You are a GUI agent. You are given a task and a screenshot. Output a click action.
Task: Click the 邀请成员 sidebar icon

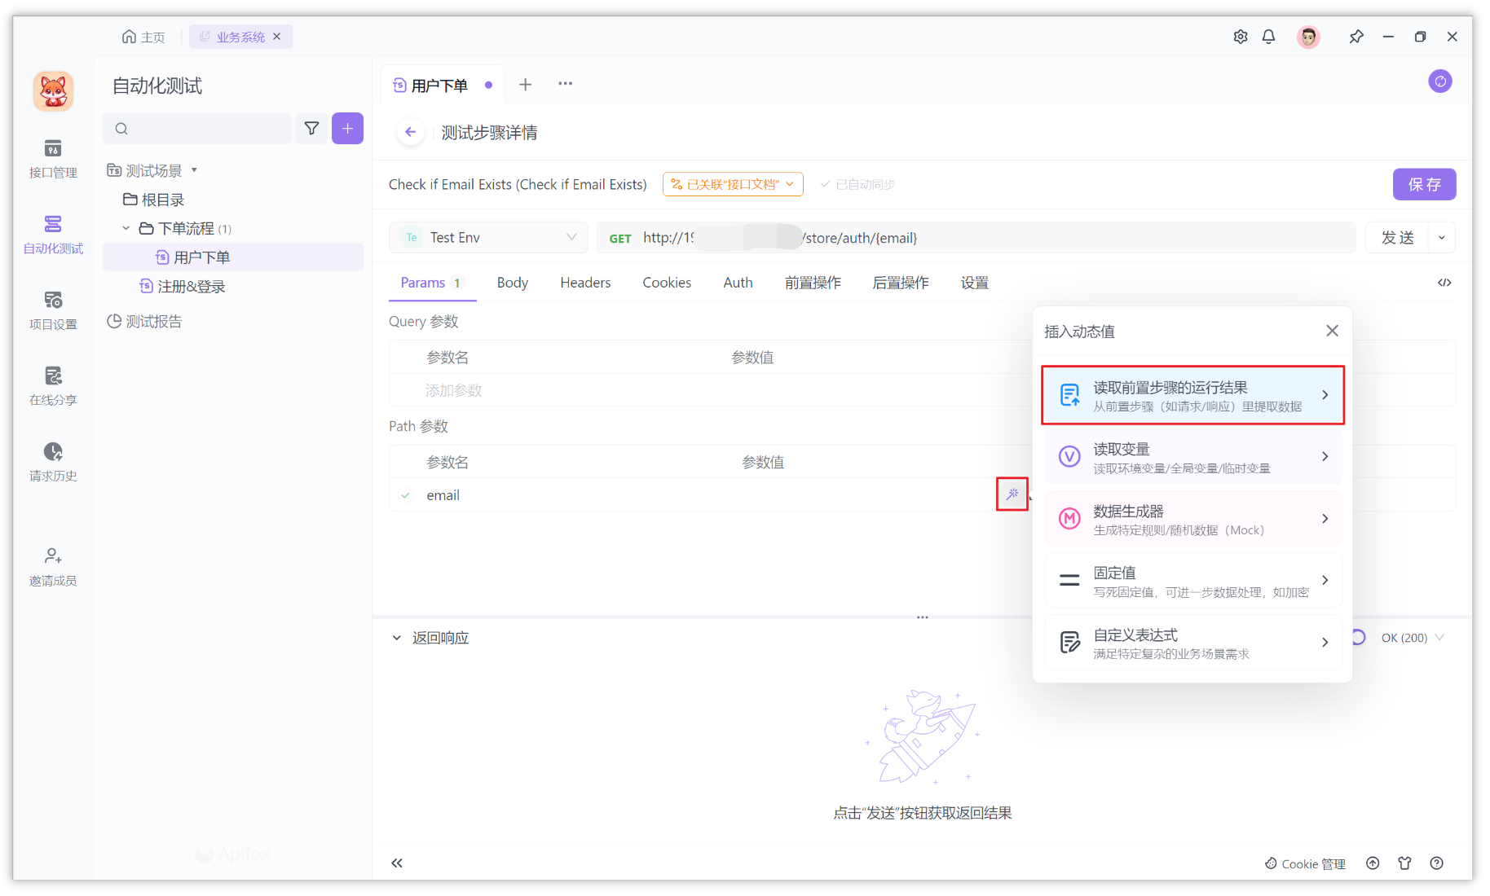click(52, 567)
